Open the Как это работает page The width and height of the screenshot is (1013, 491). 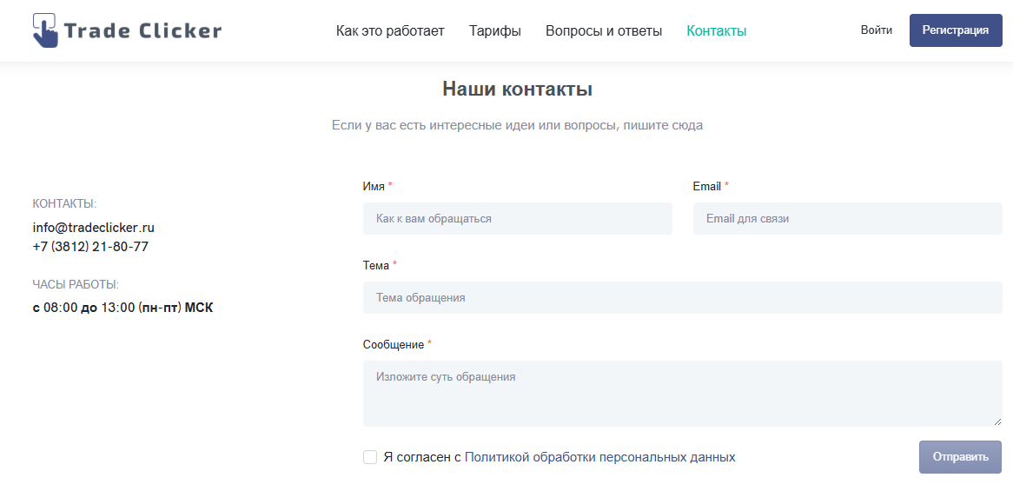click(390, 31)
